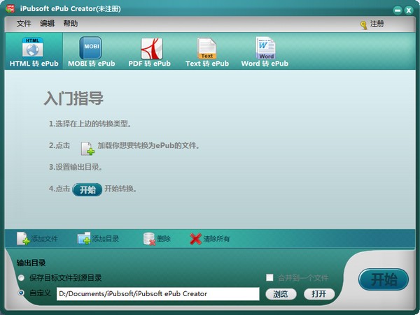Click the 打开 button

click(319, 294)
